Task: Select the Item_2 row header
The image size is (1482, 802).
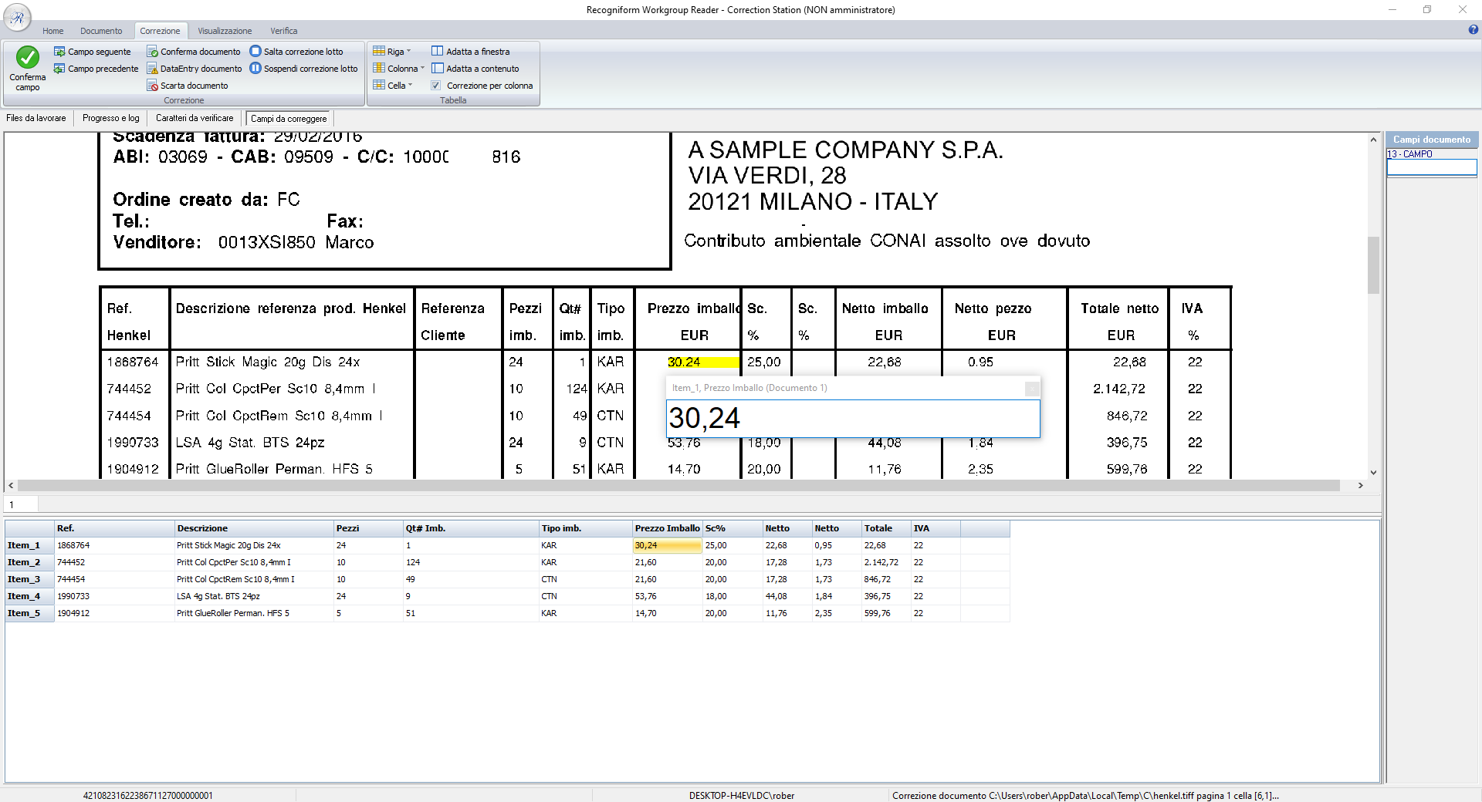Action: (29, 562)
